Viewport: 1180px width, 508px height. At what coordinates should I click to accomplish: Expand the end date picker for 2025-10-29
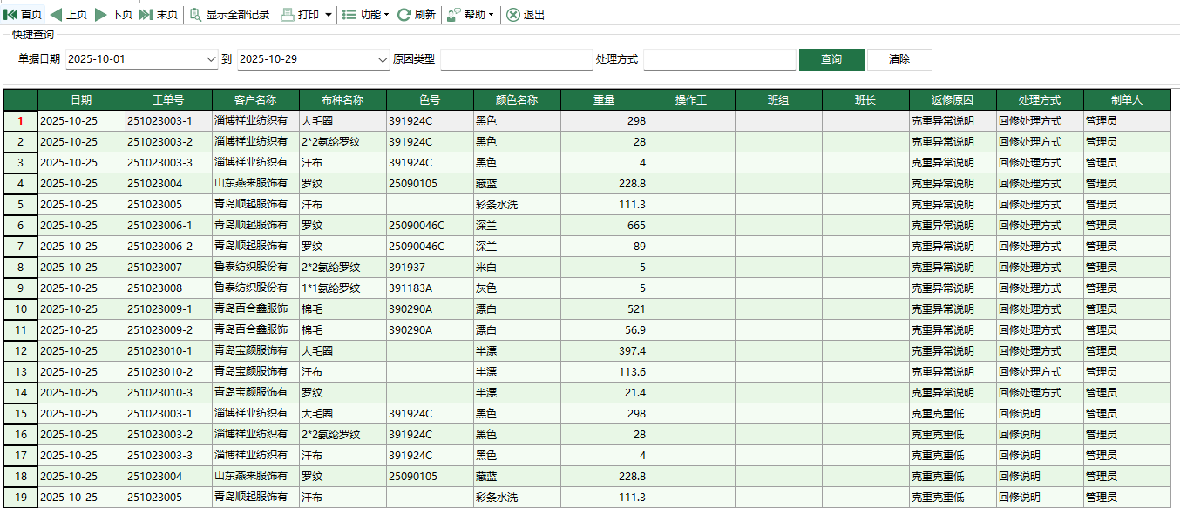(383, 59)
